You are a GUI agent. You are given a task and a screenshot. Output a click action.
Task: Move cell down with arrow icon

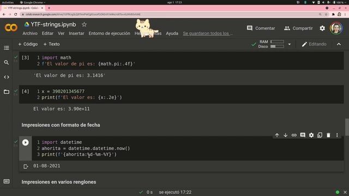285,135
